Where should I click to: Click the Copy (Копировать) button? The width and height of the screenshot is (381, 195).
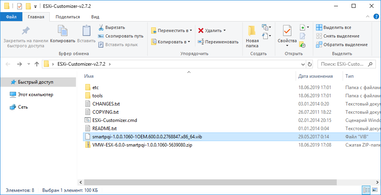[63, 34]
